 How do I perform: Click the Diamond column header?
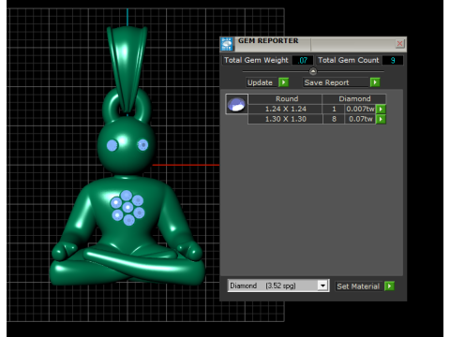[354, 98]
